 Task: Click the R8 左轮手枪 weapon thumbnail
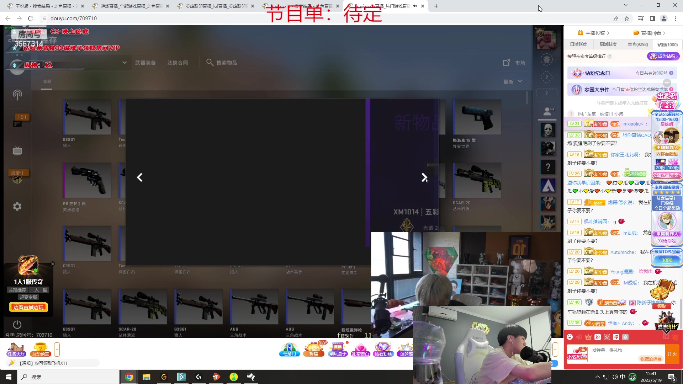(x=87, y=180)
